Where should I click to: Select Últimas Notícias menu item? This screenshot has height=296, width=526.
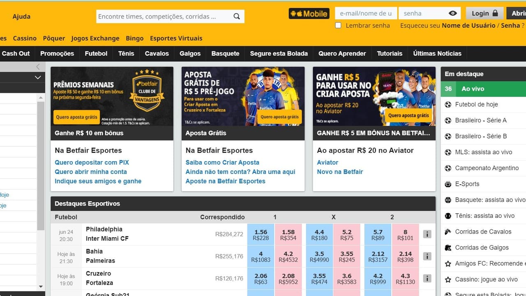pos(437,53)
